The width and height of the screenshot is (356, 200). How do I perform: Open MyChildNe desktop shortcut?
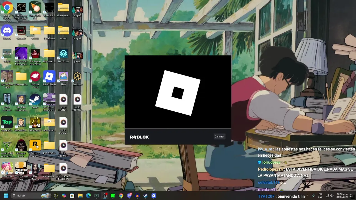point(21,124)
